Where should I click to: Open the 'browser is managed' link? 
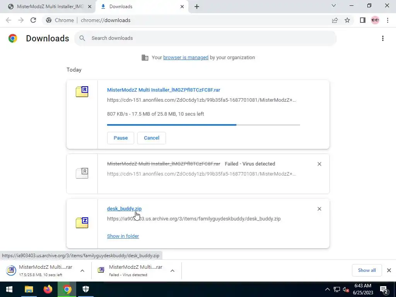tap(186, 58)
